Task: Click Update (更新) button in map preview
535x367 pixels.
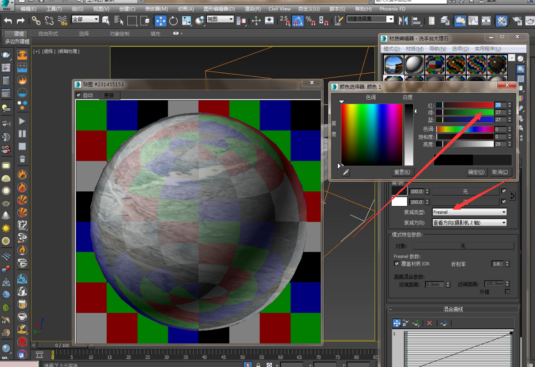Action: pos(109,95)
